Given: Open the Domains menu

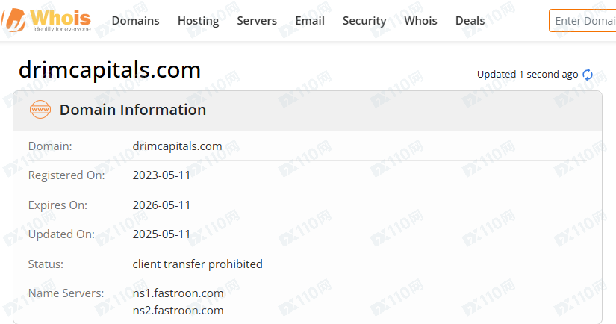Looking at the screenshot, I should tap(135, 21).
